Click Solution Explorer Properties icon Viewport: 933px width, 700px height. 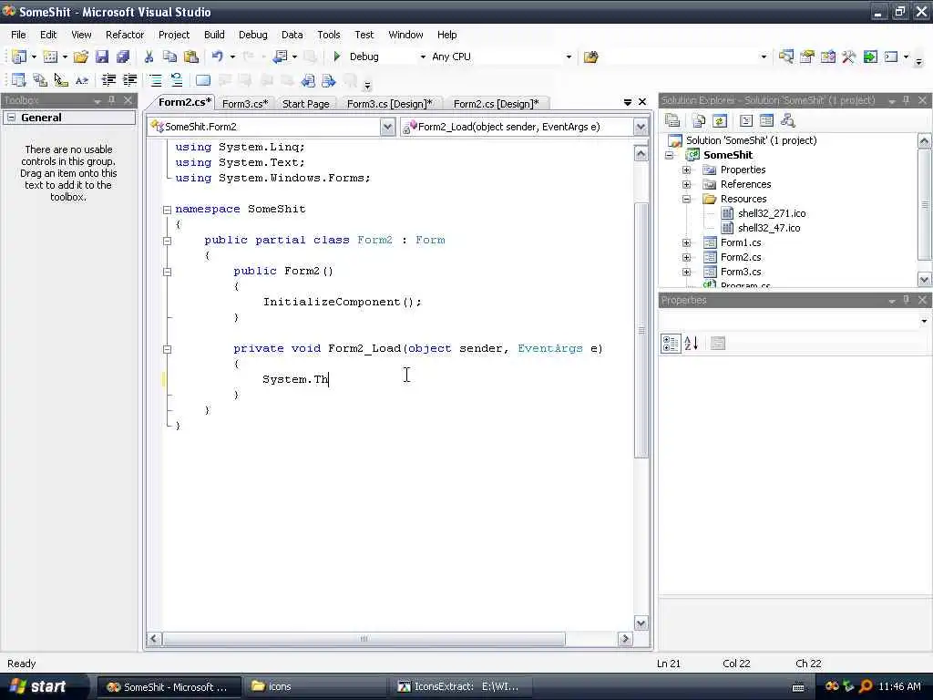(x=672, y=120)
